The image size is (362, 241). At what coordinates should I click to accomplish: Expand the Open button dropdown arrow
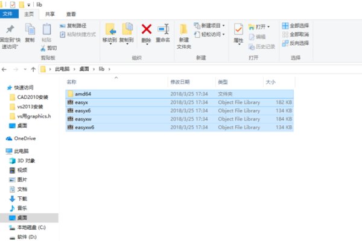click(268, 27)
